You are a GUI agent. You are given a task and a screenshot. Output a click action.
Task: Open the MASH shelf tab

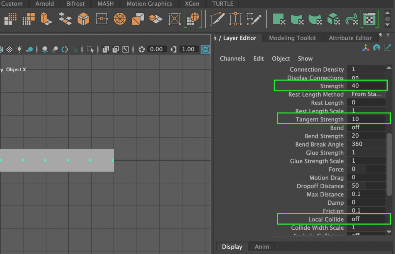[x=106, y=3]
